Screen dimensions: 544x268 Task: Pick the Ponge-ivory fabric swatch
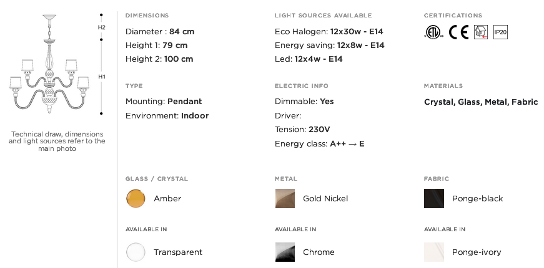coord(434,252)
